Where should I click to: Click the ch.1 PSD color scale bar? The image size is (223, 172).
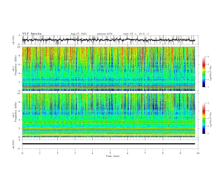[204, 72]
